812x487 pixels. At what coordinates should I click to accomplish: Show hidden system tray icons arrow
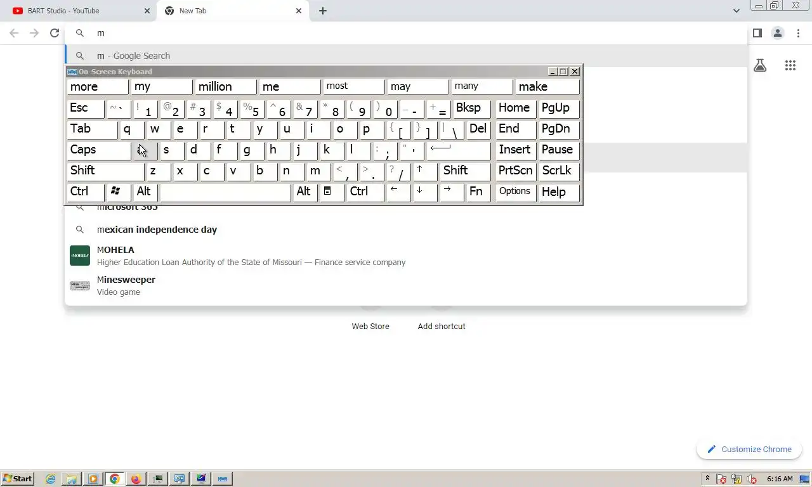[707, 479]
